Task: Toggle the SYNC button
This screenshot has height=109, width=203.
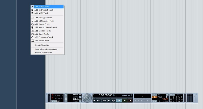Action: pyautogui.click(x=155, y=101)
